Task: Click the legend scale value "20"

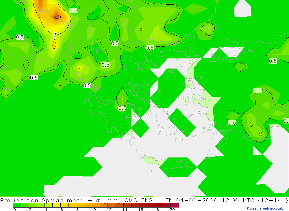Action: click(172, 210)
